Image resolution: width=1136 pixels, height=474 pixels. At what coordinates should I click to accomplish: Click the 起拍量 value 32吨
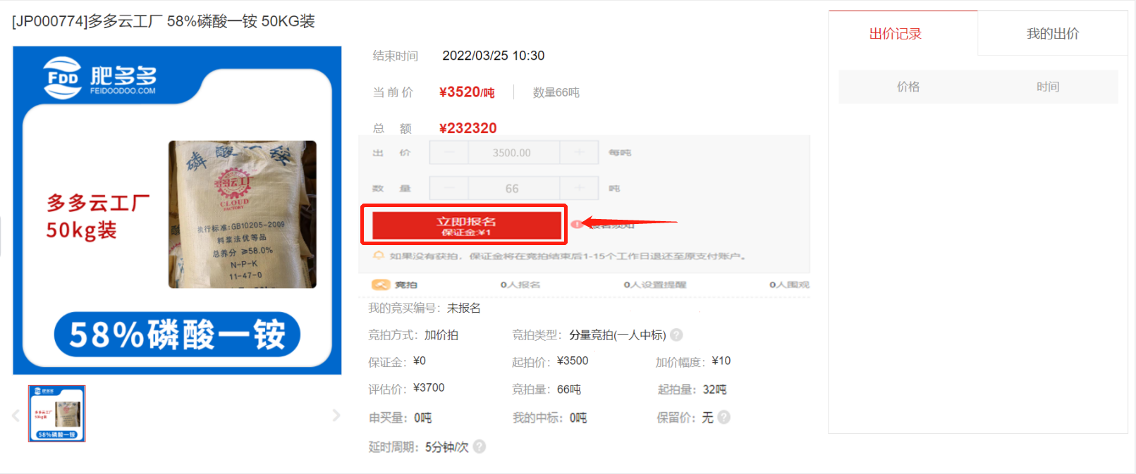(x=715, y=389)
